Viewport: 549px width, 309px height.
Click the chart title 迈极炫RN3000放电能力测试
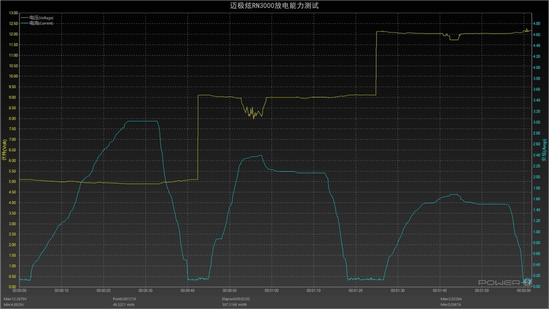pos(274,5)
